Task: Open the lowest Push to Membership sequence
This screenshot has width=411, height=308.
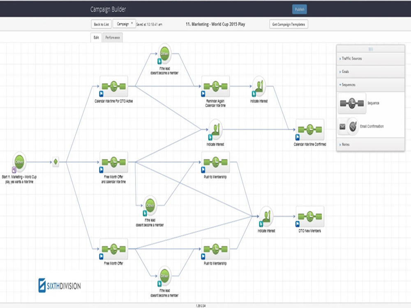Action: (x=215, y=249)
